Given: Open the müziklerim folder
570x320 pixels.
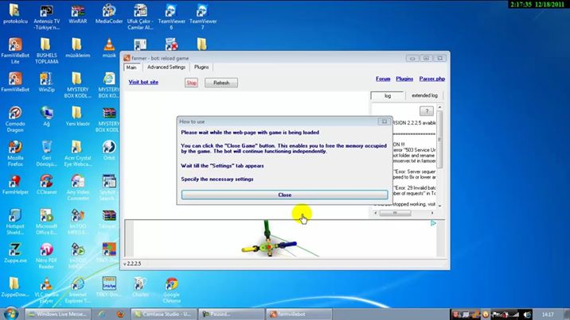Looking at the screenshot, I should pos(77,48).
